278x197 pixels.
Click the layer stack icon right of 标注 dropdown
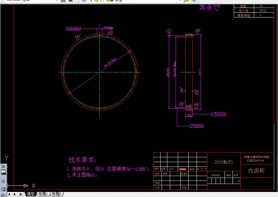tap(194, 1)
